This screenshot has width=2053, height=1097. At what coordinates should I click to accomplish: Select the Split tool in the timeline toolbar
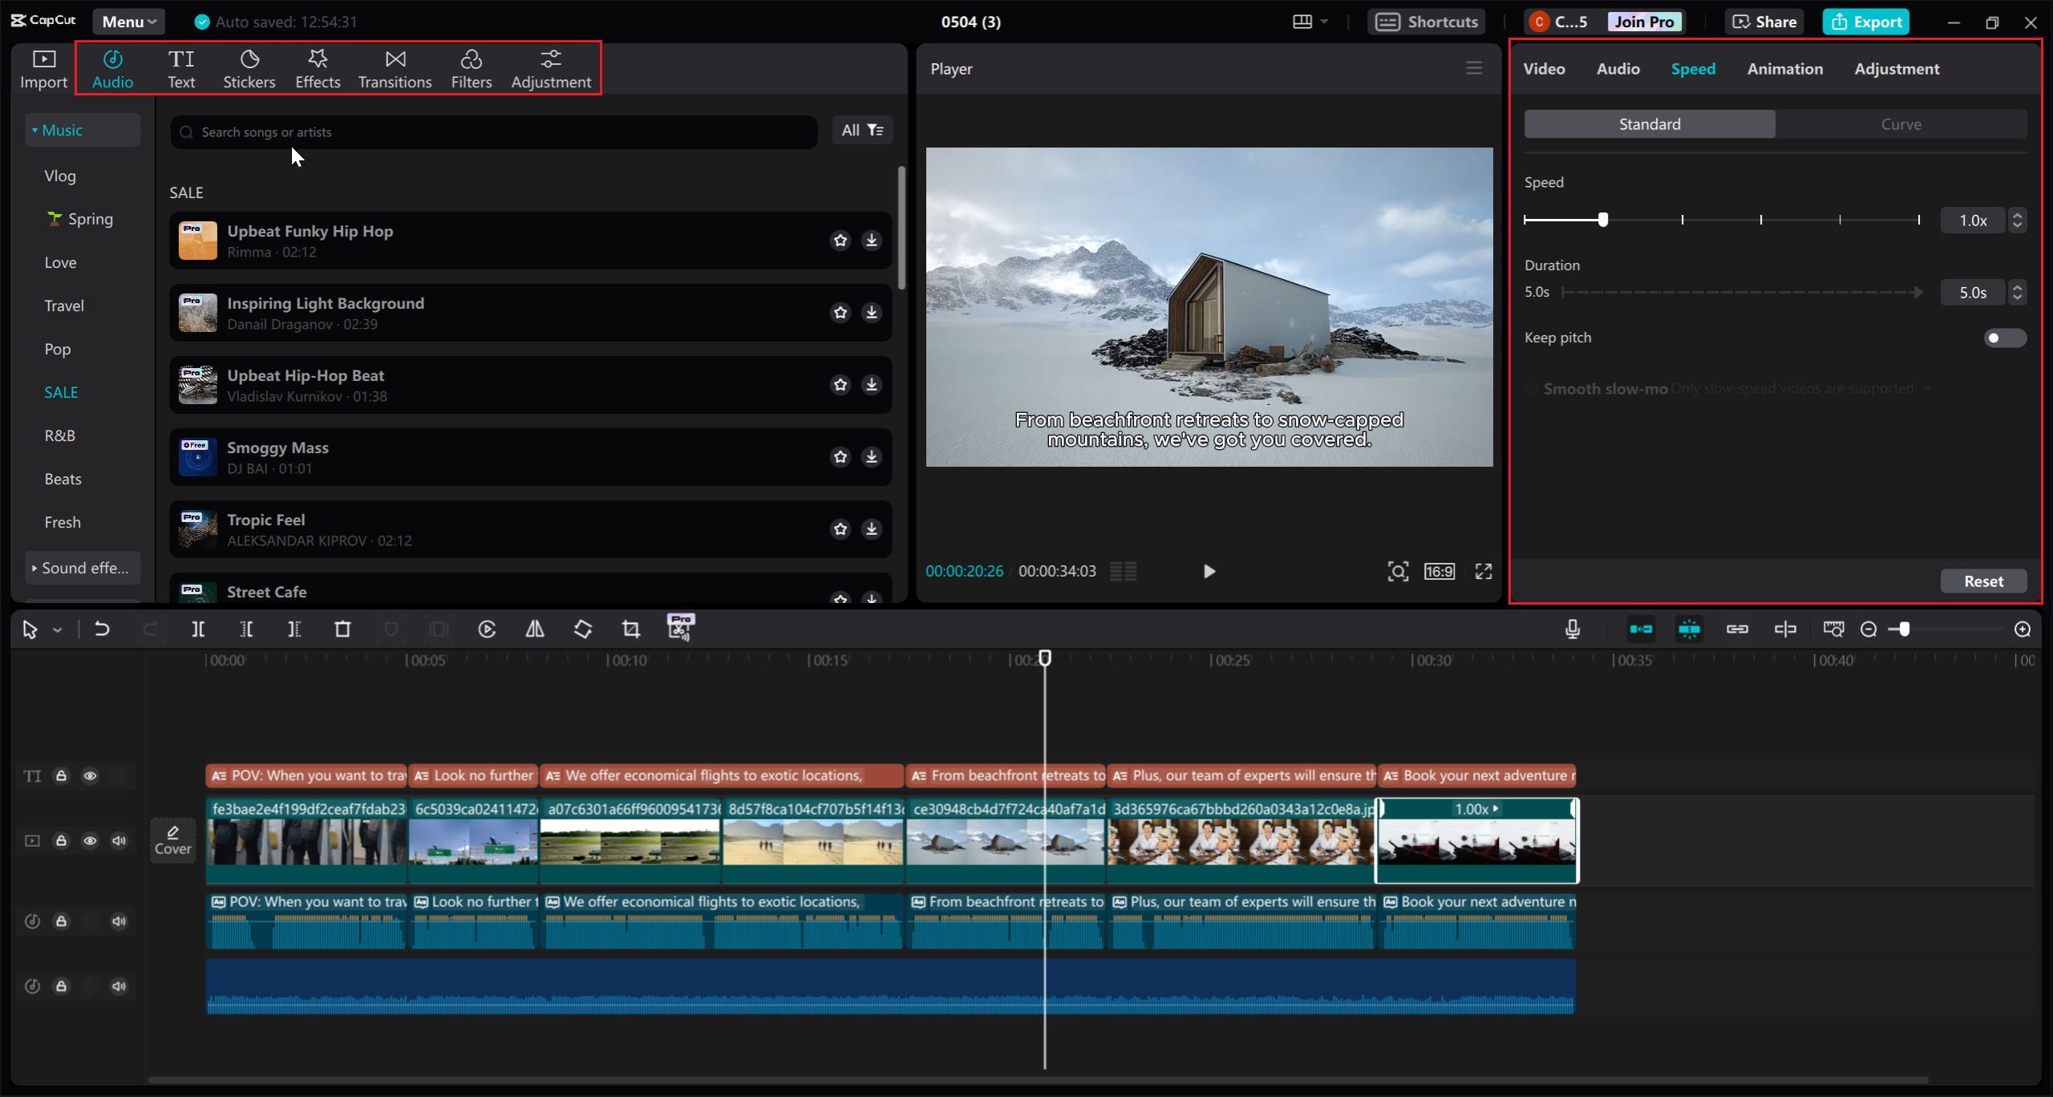tap(198, 629)
